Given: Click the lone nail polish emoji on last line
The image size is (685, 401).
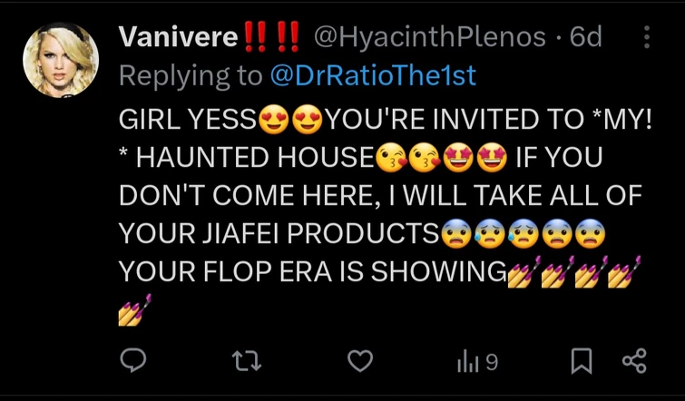Looking at the screenshot, I should tap(134, 309).
